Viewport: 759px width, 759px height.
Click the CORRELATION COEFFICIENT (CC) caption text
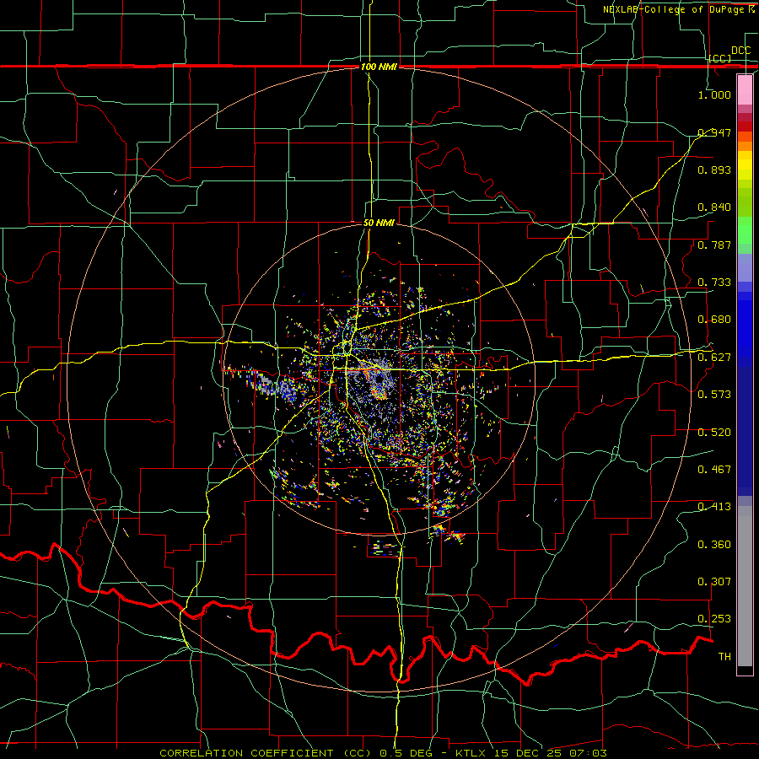tap(266, 753)
